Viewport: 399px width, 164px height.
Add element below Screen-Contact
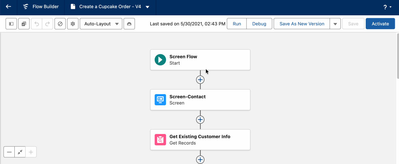point(200,120)
